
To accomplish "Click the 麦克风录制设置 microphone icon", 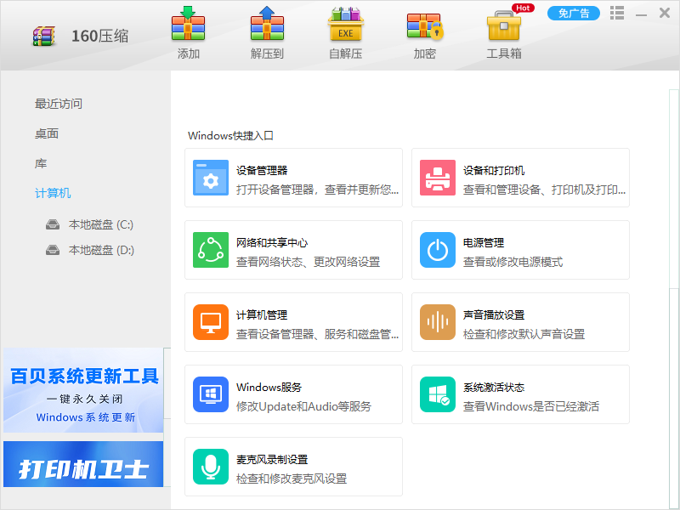I will pyautogui.click(x=211, y=467).
